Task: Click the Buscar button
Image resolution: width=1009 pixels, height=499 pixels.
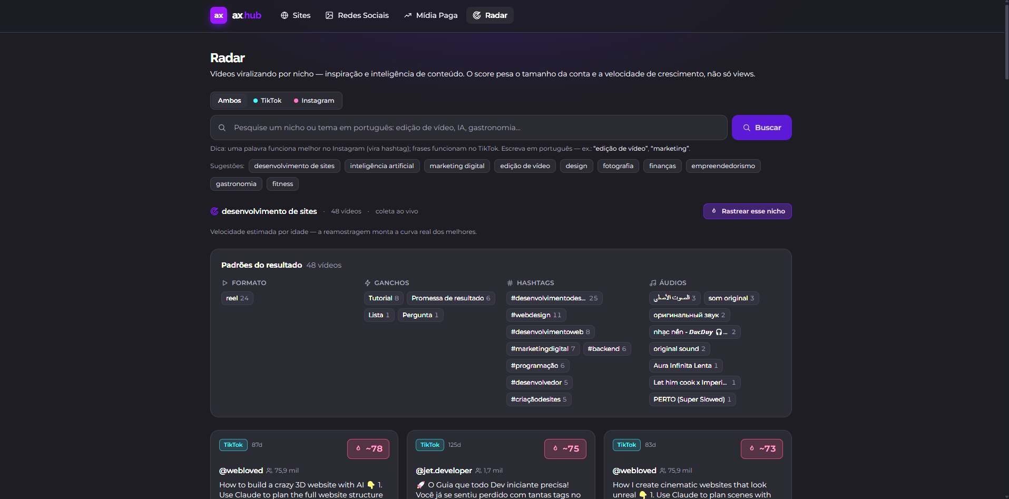Action: pyautogui.click(x=762, y=128)
